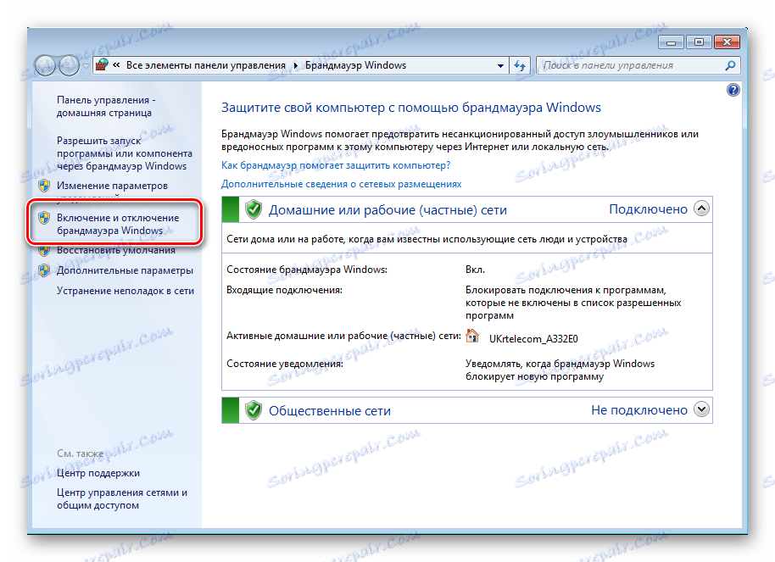Click the refresh button beside the address bar

519,65
